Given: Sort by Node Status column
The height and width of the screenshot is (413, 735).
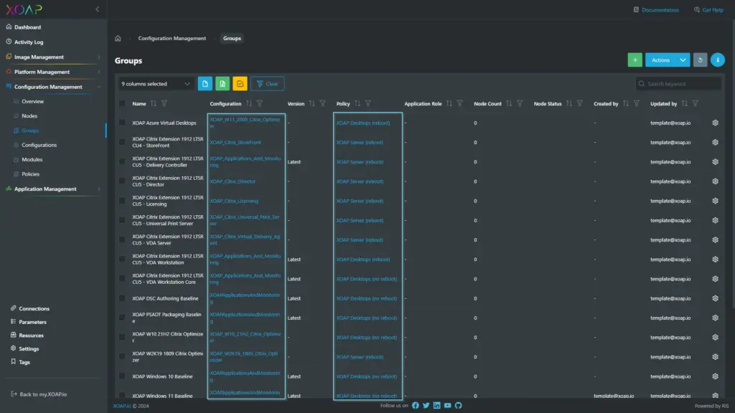Looking at the screenshot, I should (569, 103).
